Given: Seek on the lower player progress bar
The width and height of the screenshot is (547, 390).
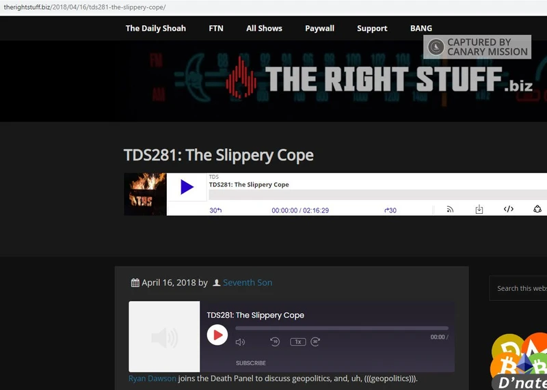Looking at the screenshot, I should (342, 329).
